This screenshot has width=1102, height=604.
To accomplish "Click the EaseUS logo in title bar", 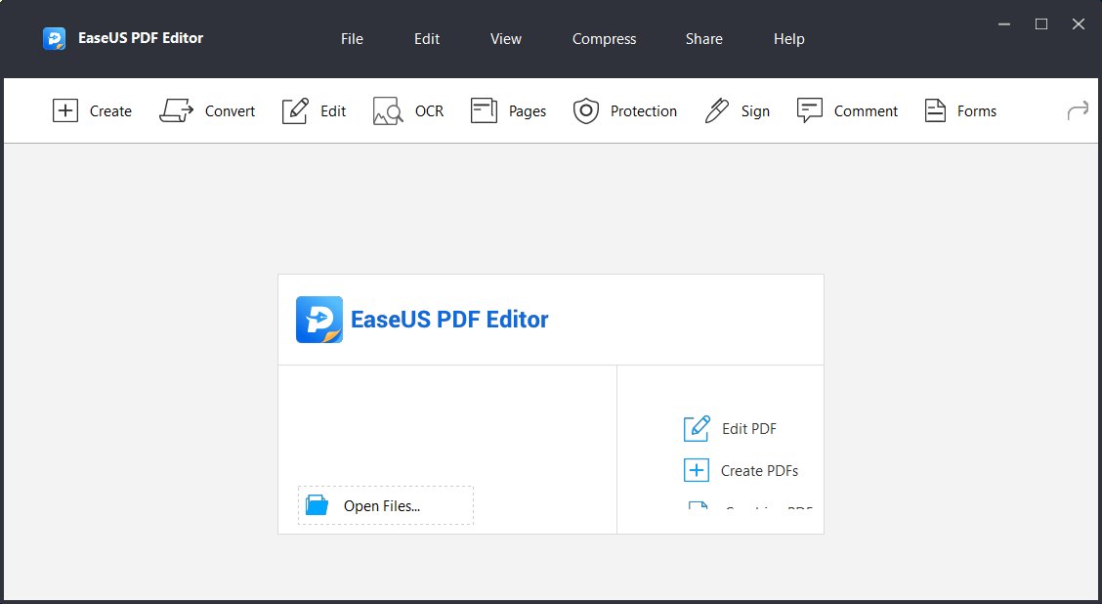I will (54, 39).
